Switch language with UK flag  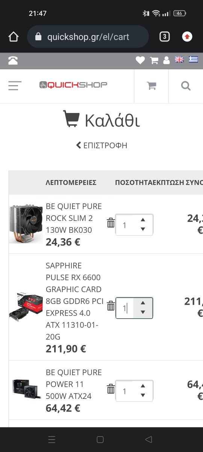(x=179, y=60)
